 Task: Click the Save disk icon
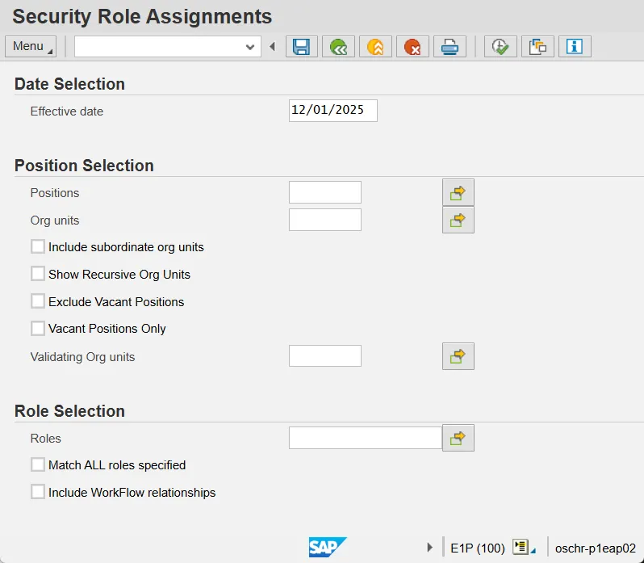tap(302, 47)
